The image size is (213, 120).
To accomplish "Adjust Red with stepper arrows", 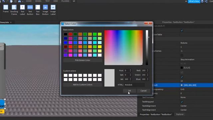I will coord(148,70).
